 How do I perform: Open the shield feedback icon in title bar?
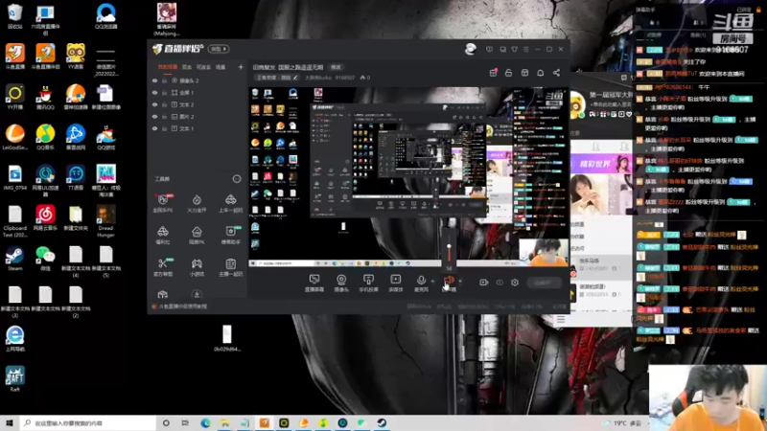(x=489, y=50)
